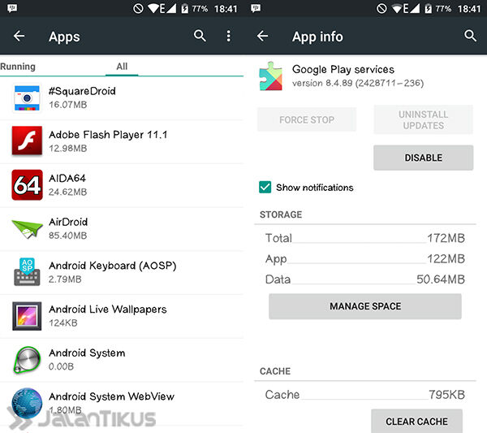This screenshot has height=433, width=487.
Task: Tap the App info screen title
Action: [317, 37]
